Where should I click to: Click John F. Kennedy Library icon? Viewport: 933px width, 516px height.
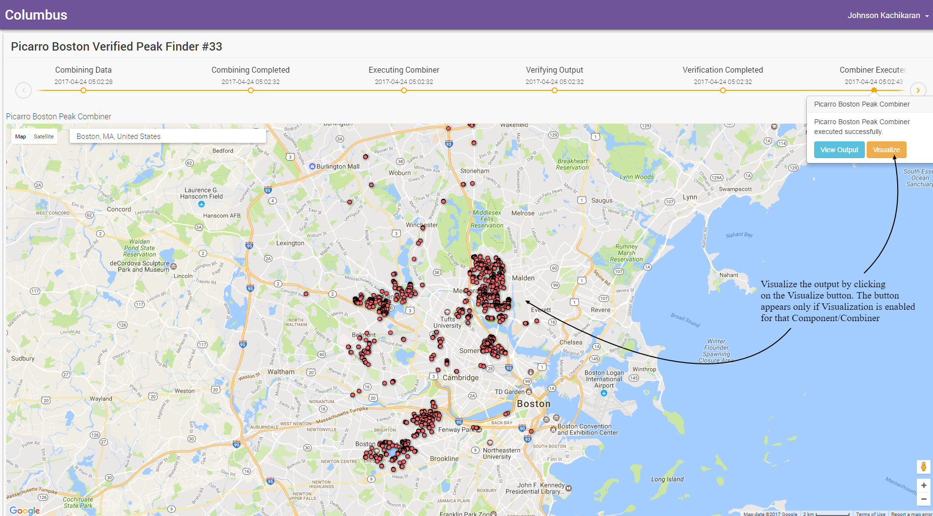(x=568, y=488)
